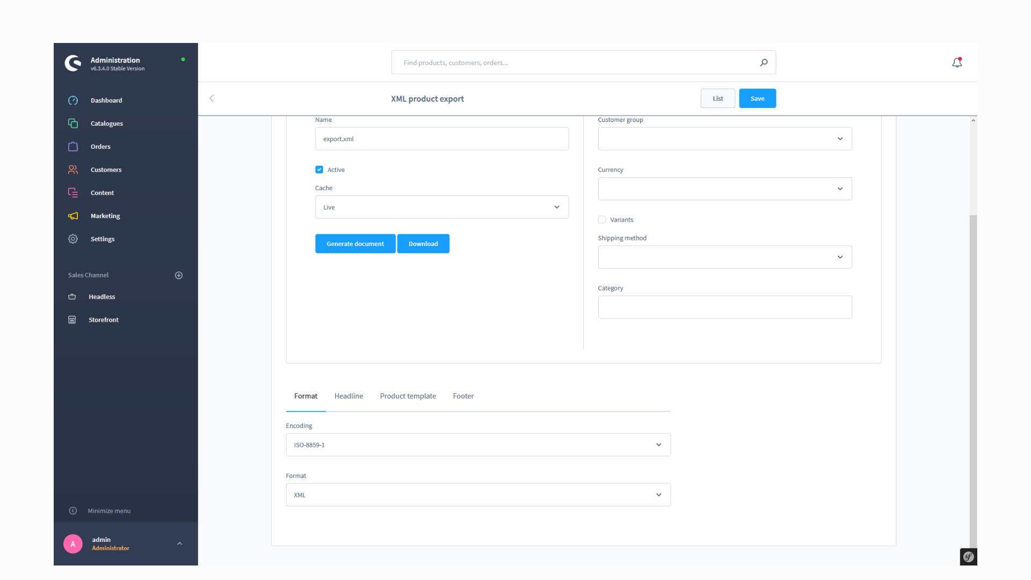
Task: Toggle the Sales Channel plus icon
Action: [178, 275]
